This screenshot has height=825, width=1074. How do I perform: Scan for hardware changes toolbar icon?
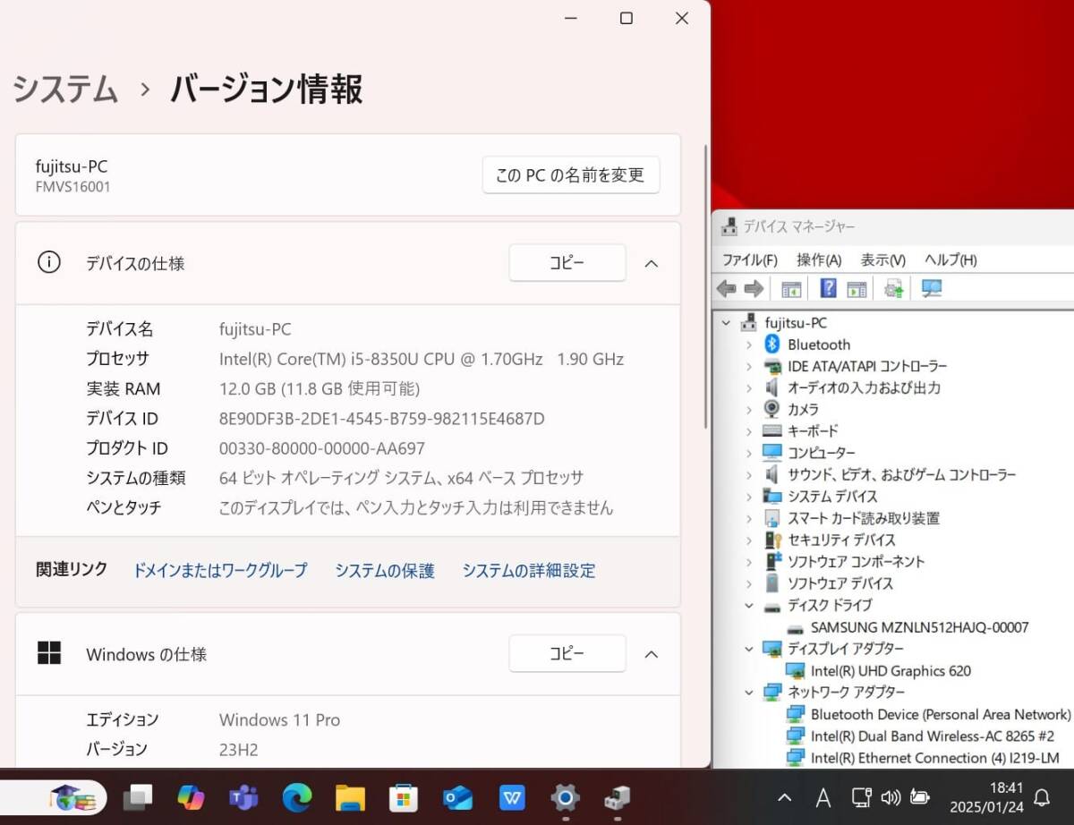932,288
